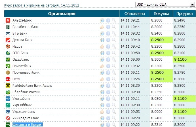Click magnifier icon in Проминвестбанк row
Image resolution: width=196 pixels, height=127 pixels.
tap(114, 73)
